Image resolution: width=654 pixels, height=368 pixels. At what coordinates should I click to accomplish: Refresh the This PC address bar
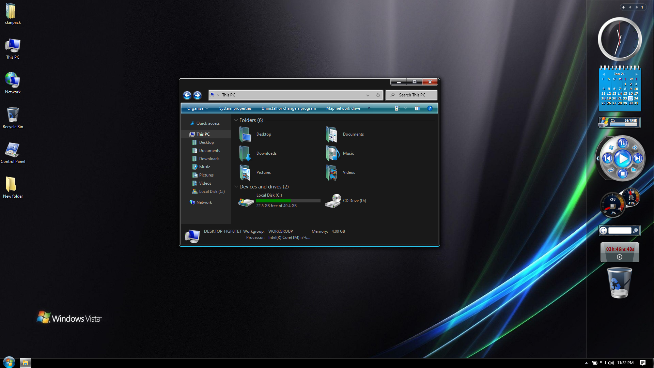pos(378,95)
